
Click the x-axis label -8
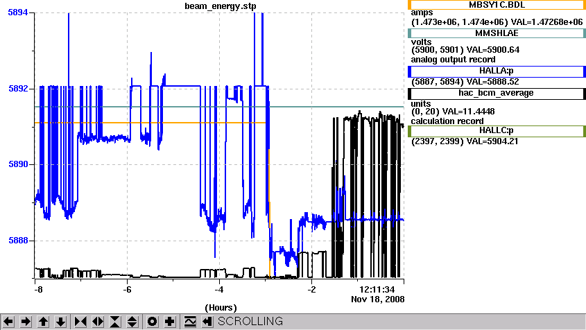click(38, 290)
